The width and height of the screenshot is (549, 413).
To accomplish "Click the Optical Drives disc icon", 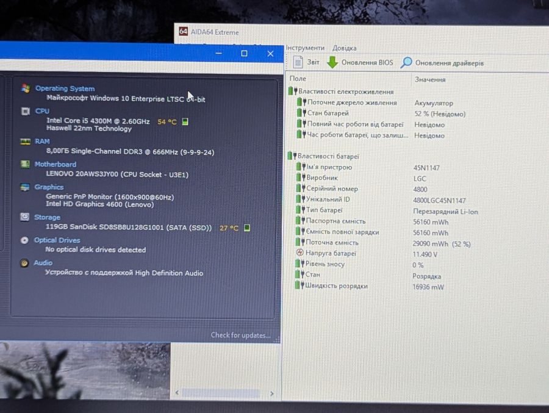I will [x=24, y=240].
